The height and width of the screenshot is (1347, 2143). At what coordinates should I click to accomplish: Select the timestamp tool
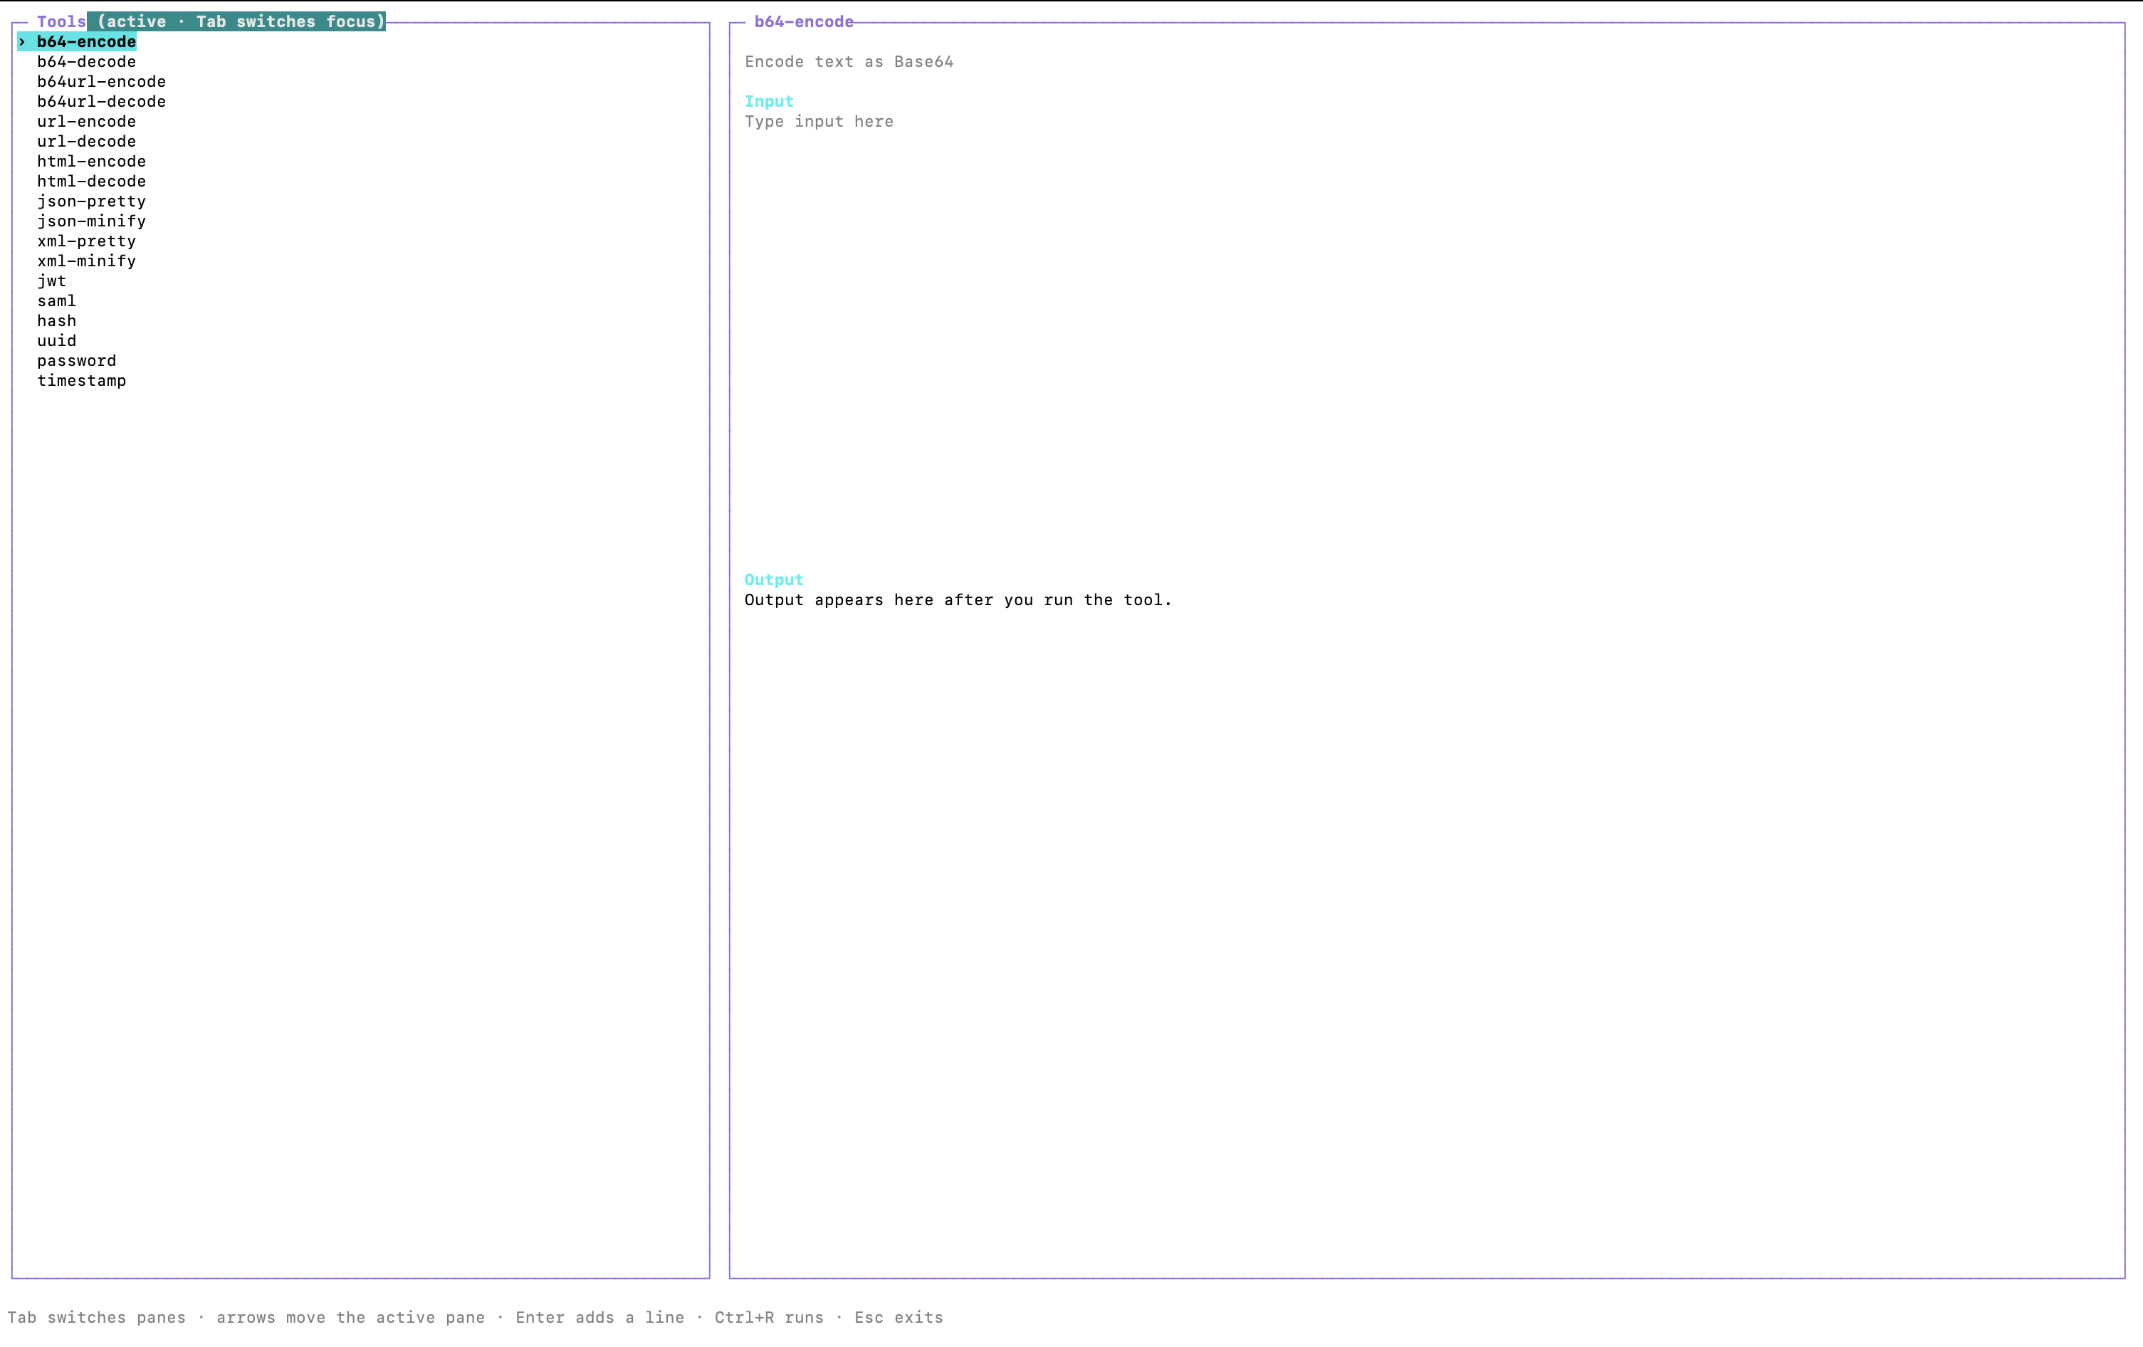coord(82,381)
